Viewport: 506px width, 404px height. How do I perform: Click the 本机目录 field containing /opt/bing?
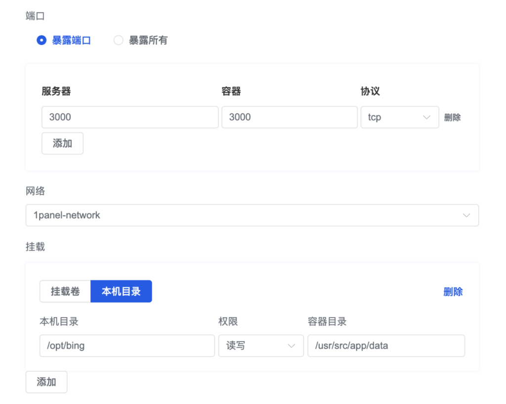pos(127,346)
